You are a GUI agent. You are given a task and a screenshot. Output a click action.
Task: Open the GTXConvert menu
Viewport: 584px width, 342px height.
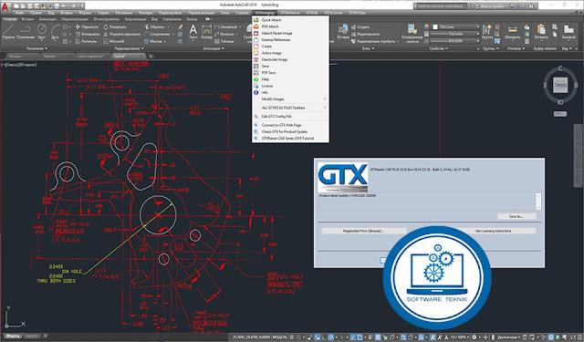(x=333, y=13)
